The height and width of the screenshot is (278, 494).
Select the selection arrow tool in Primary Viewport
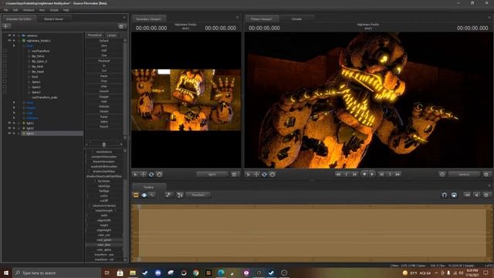pyautogui.click(x=249, y=175)
